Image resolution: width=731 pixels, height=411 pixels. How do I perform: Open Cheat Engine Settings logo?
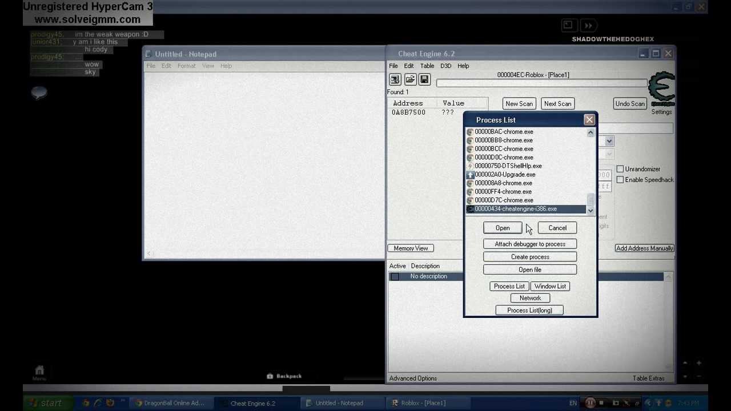[662, 89]
